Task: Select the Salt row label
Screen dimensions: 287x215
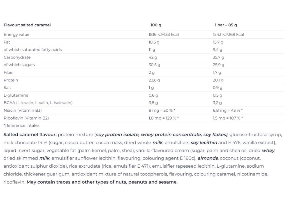Action: 8,88
